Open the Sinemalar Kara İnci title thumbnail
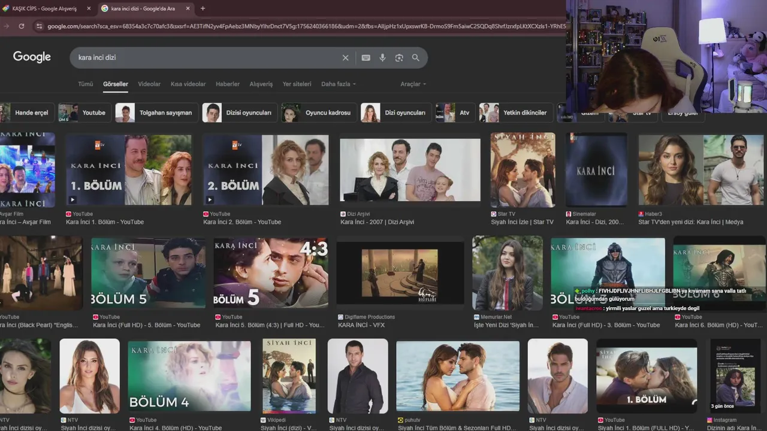 click(x=596, y=170)
